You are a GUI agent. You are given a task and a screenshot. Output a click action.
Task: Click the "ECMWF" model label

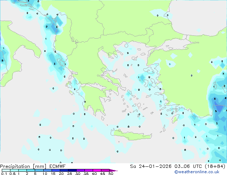(58, 166)
